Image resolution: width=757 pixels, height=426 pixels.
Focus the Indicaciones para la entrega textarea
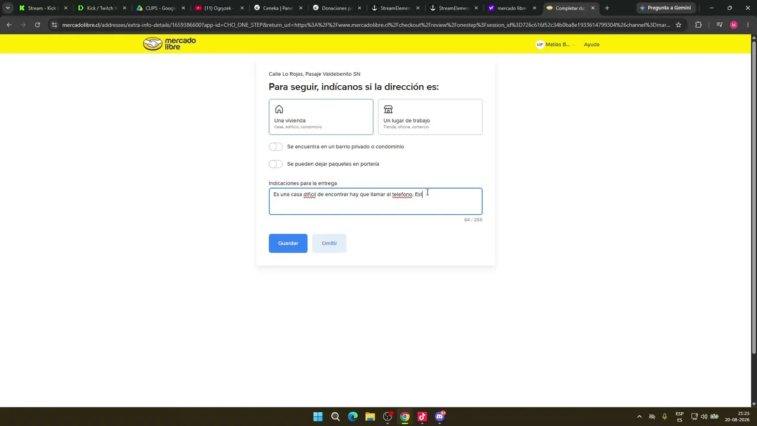(x=376, y=201)
